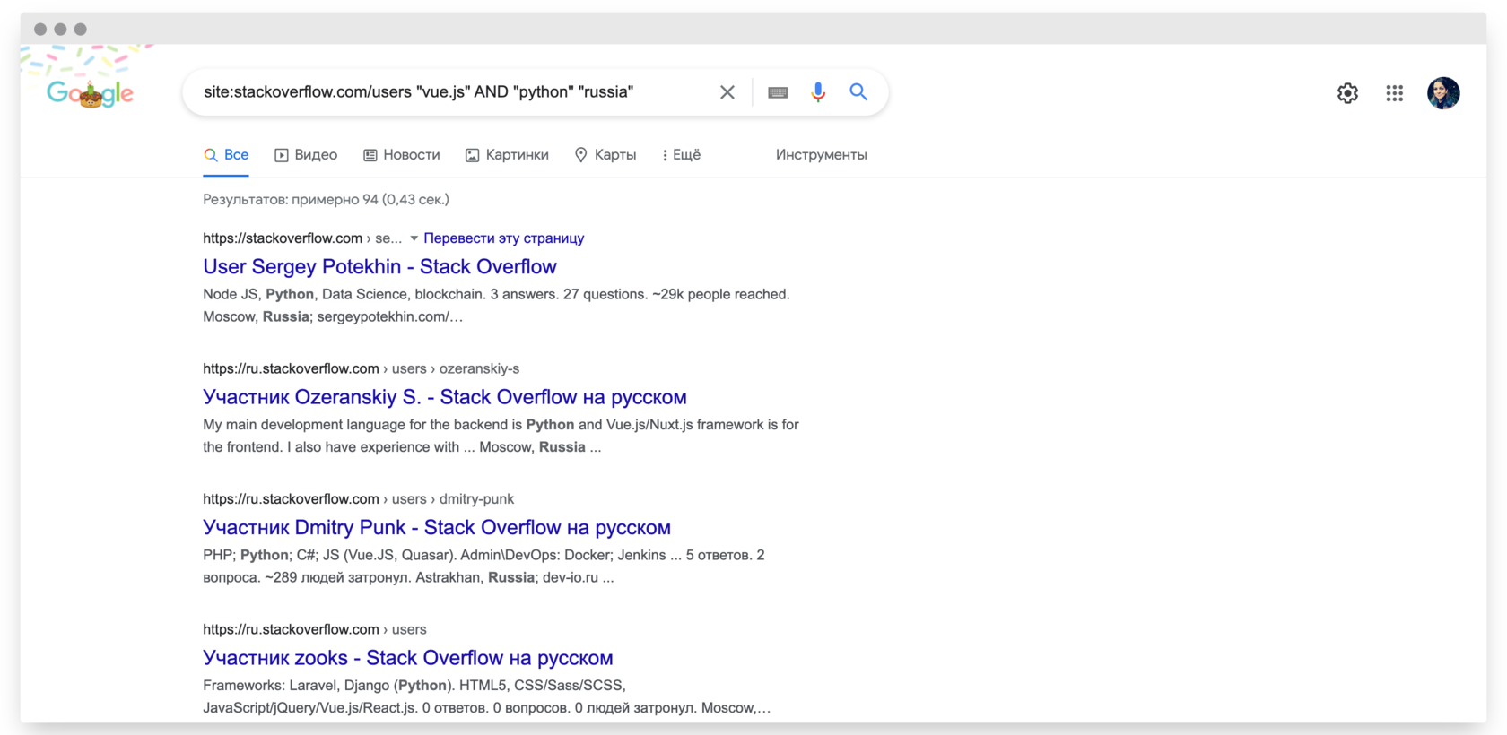Expand the dropdown arrow beside stackoverflow.com URL
This screenshot has width=1507, height=735.
(414, 238)
